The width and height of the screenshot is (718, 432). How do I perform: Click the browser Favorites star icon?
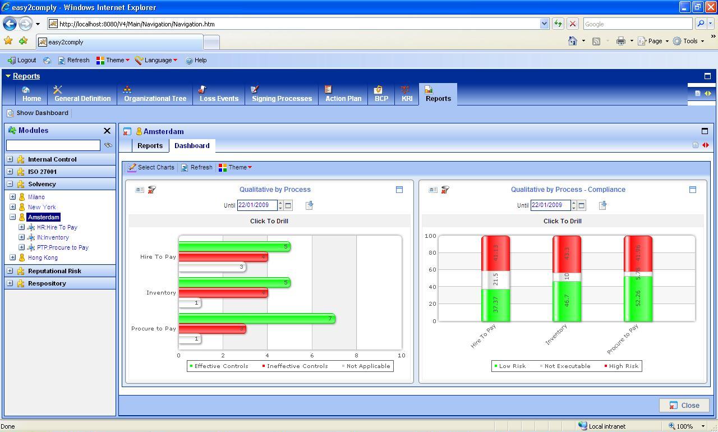pos(8,41)
